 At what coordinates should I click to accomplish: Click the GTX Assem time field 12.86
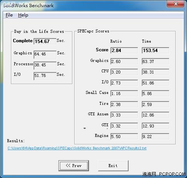[x=155, y=115]
